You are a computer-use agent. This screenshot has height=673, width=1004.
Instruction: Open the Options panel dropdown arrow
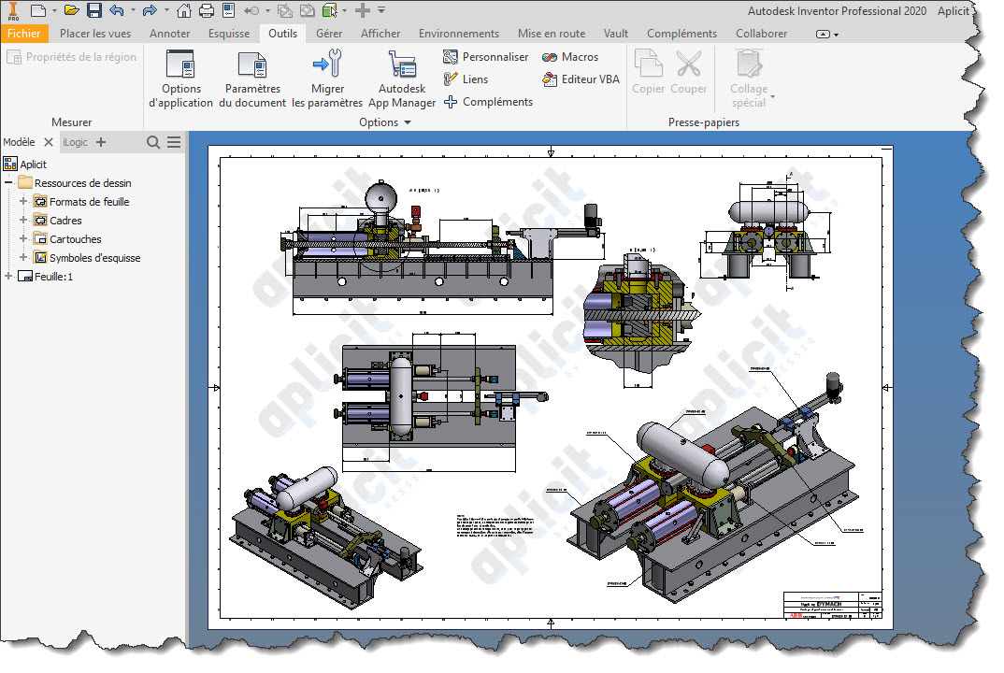point(408,122)
